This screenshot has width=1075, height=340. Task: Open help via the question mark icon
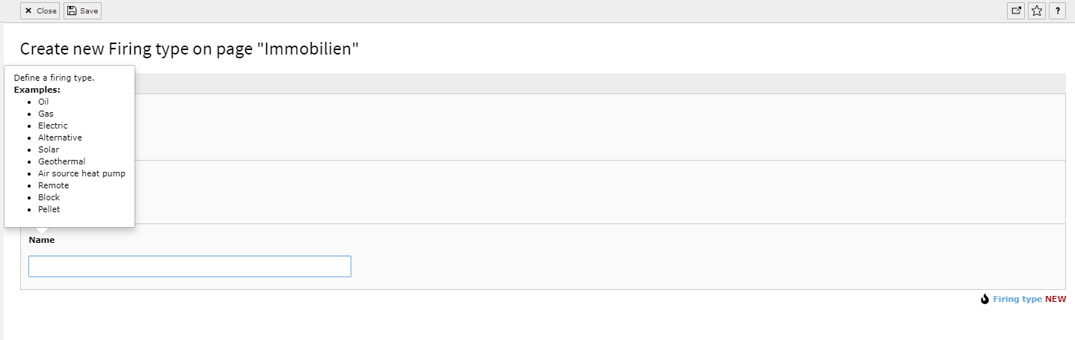[1058, 10]
